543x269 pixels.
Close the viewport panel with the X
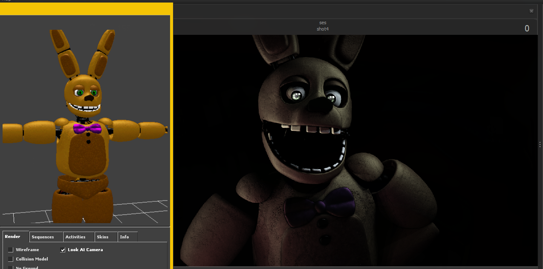click(x=531, y=11)
